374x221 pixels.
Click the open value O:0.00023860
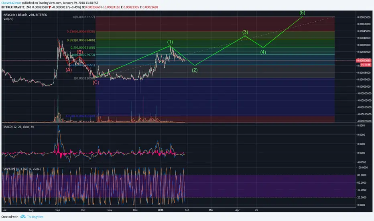coord(91,7)
